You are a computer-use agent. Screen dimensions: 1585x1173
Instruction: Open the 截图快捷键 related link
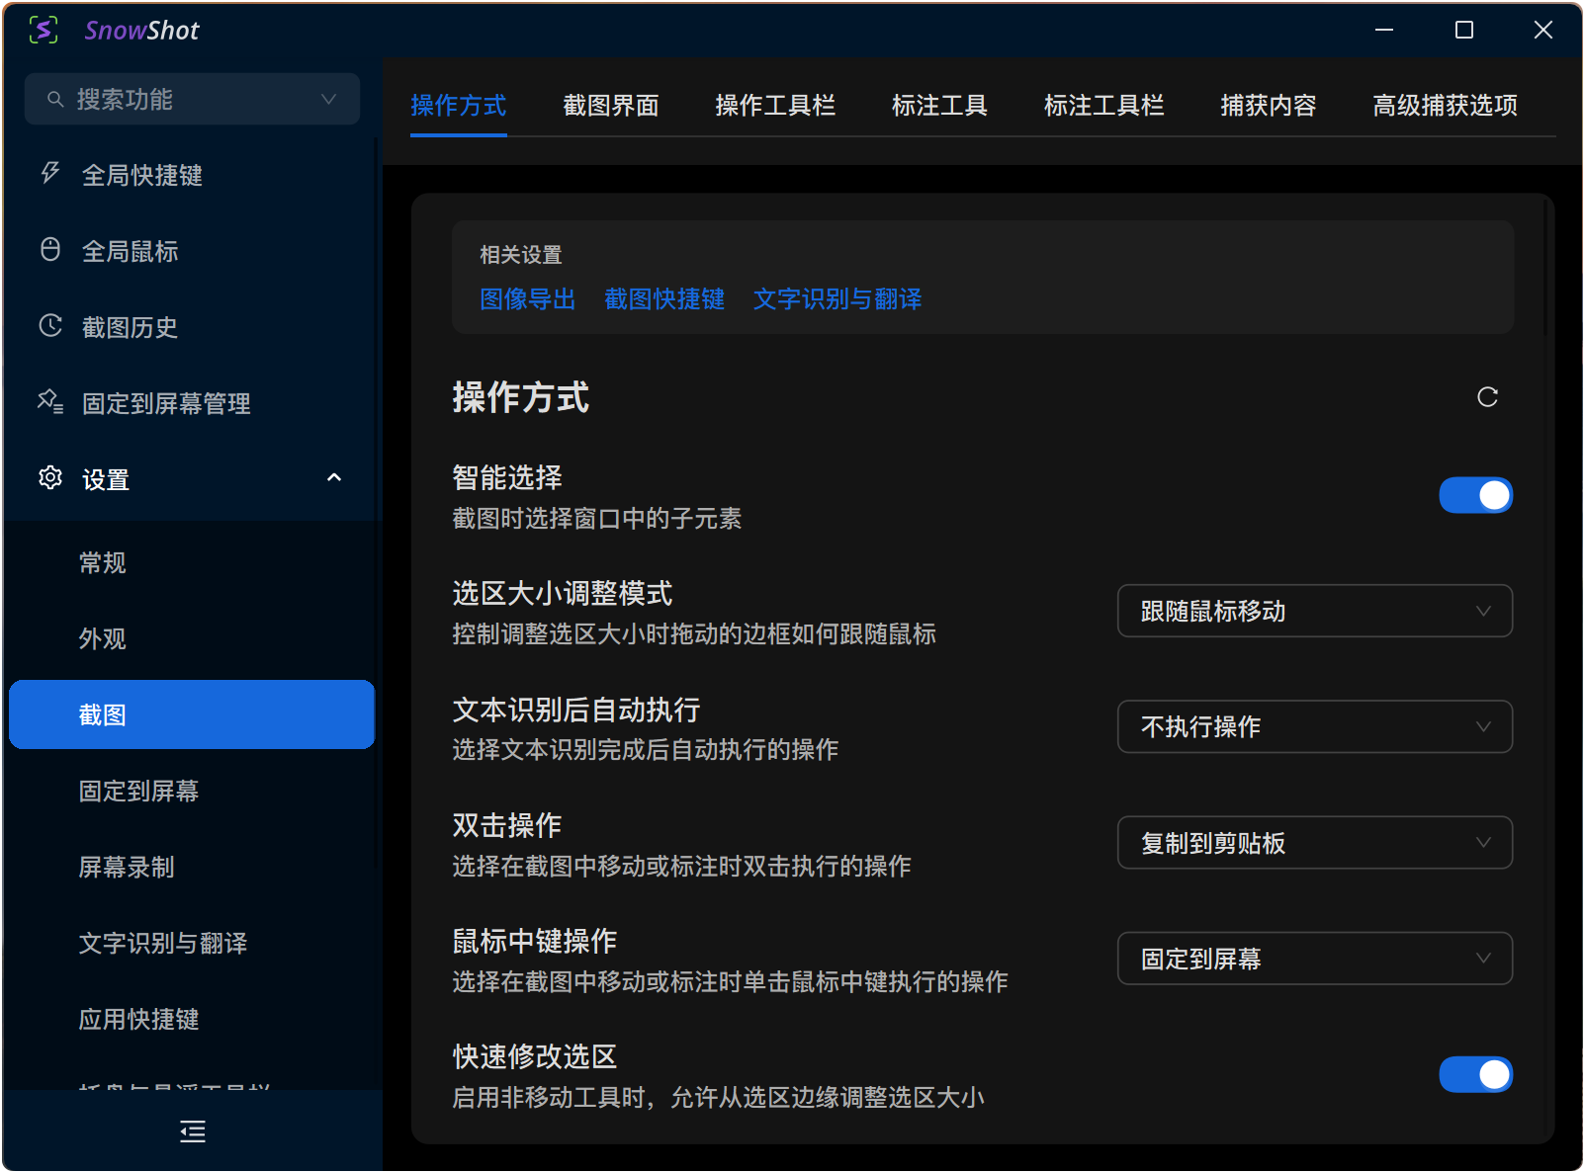pyautogui.click(x=664, y=298)
